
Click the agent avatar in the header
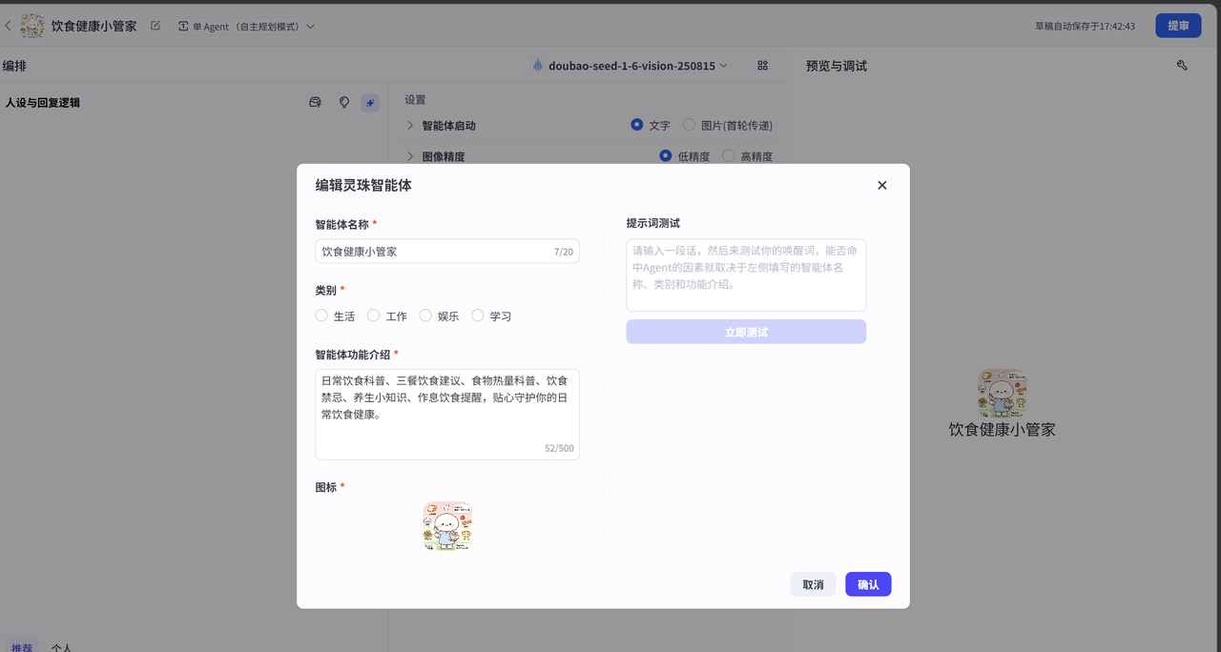click(32, 26)
